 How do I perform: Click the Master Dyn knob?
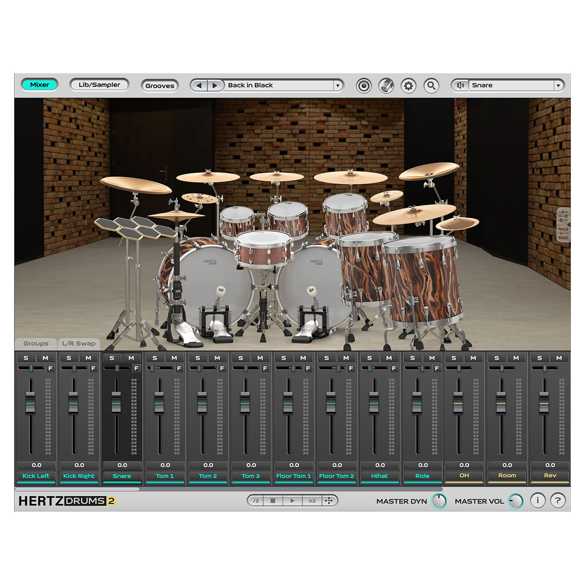pos(439,501)
